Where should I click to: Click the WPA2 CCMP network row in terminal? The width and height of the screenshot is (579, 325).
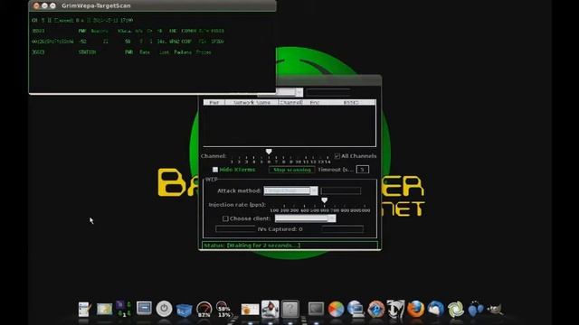click(x=128, y=42)
